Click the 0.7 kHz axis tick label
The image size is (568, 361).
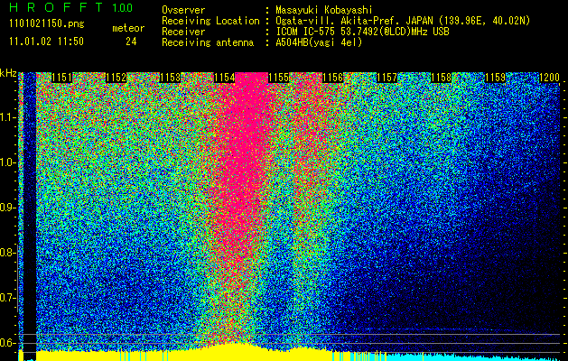[x=7, y=298]
